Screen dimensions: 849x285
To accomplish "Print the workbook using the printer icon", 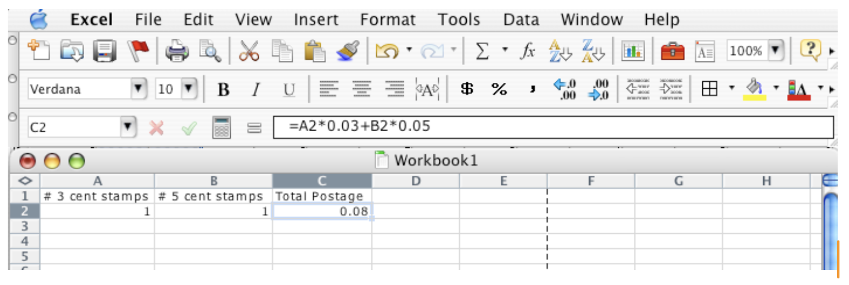I will (x=176, y=52).
